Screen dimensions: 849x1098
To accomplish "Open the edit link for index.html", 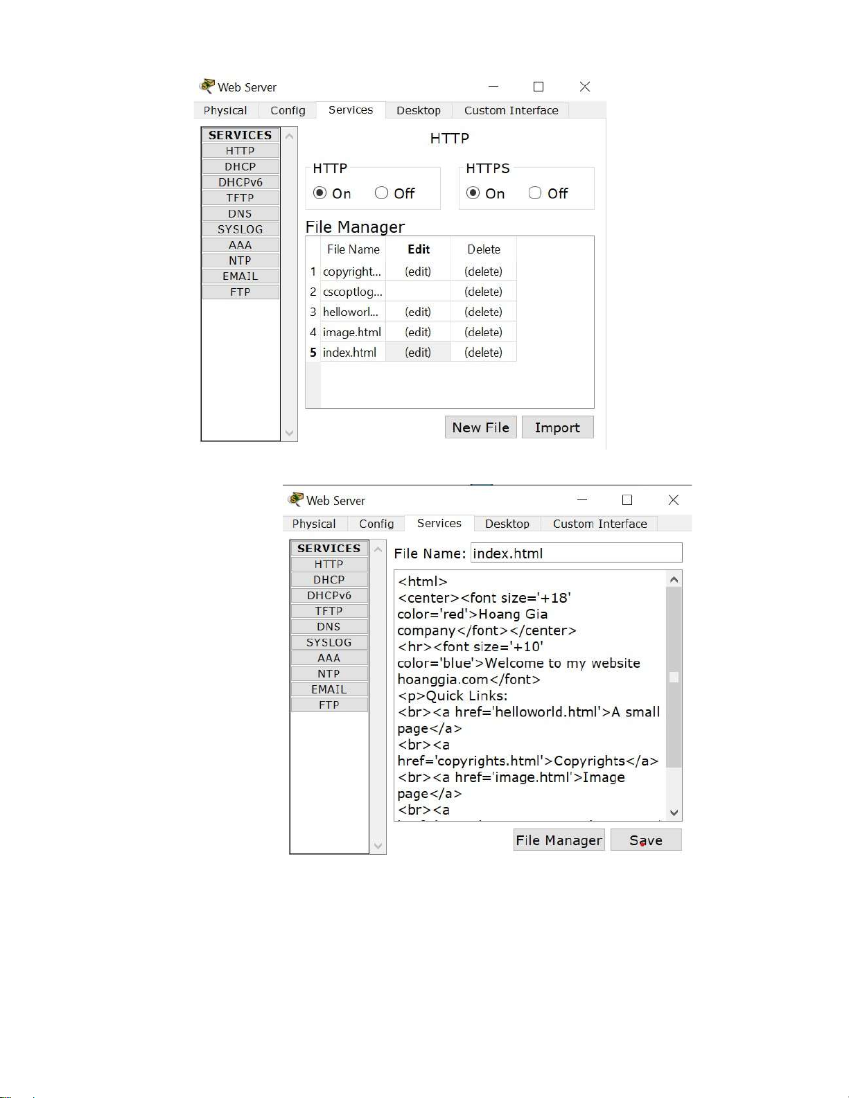I will [x=418, y=353].
